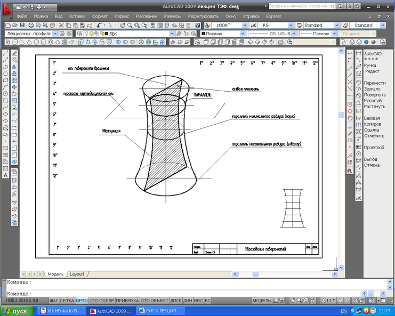395x316 pixels.
Task: Enable ПРИВЯЗКА object snap
Action: point(127,301)
